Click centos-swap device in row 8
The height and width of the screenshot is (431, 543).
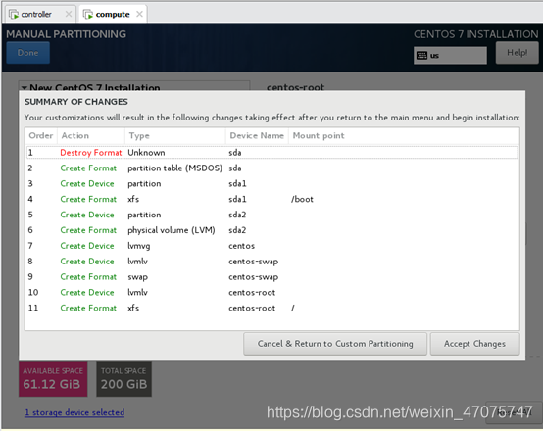tap(254, 262)
